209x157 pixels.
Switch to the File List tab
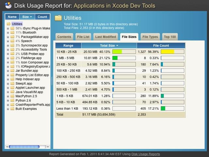point(83,37)
